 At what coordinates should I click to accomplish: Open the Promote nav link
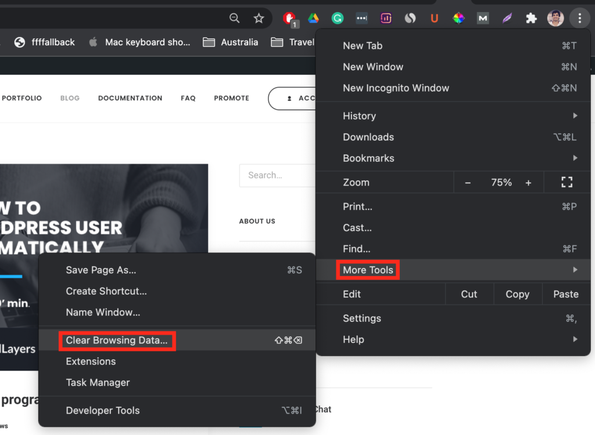(231, 98)
